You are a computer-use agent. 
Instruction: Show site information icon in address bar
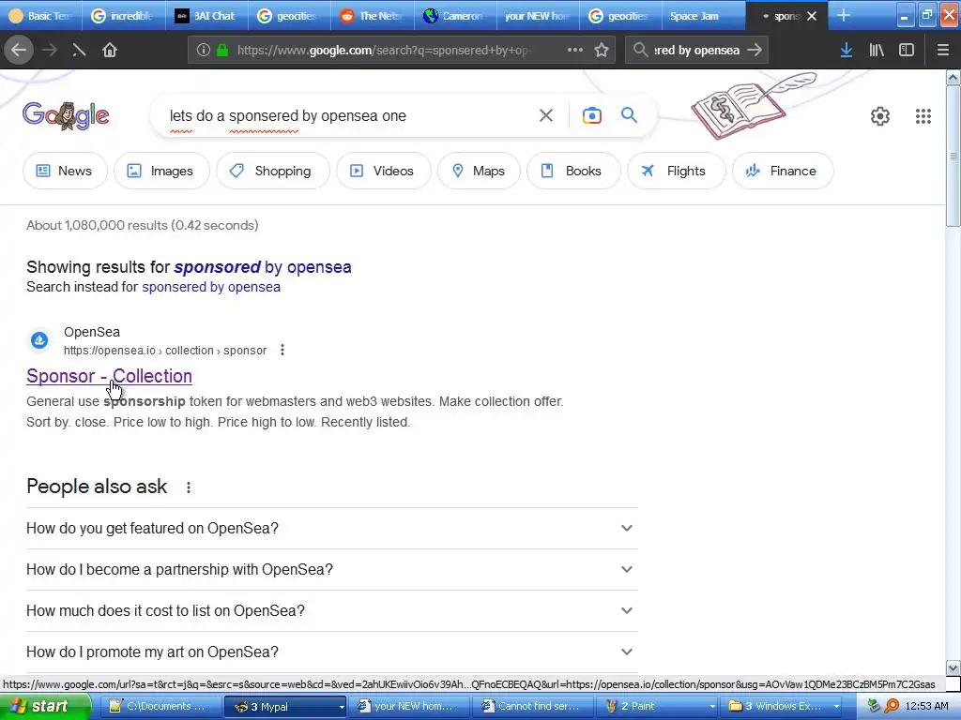[x=203, y=51]
